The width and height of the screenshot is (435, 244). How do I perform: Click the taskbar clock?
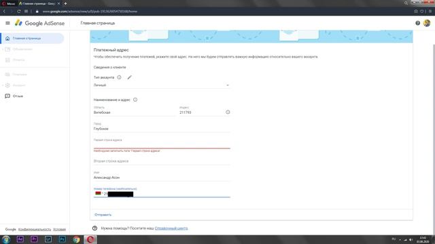423,239
